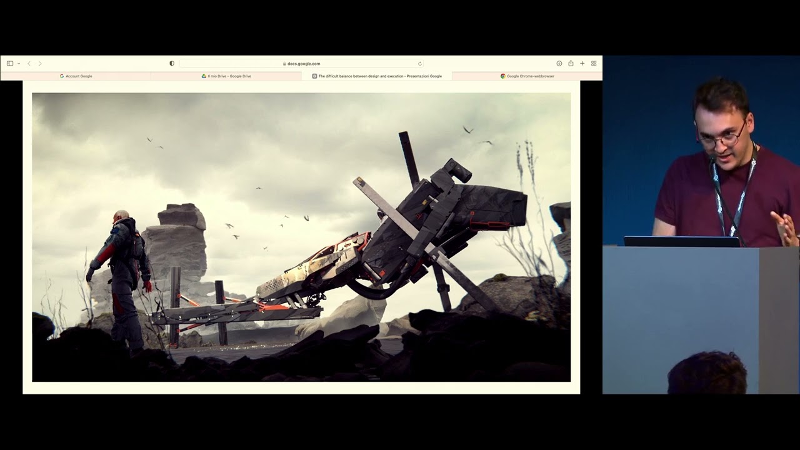The width and height of the screenshot is (800, 450).
Task: Show the tab overview grid icon
Action: click(x=594, y=63)
